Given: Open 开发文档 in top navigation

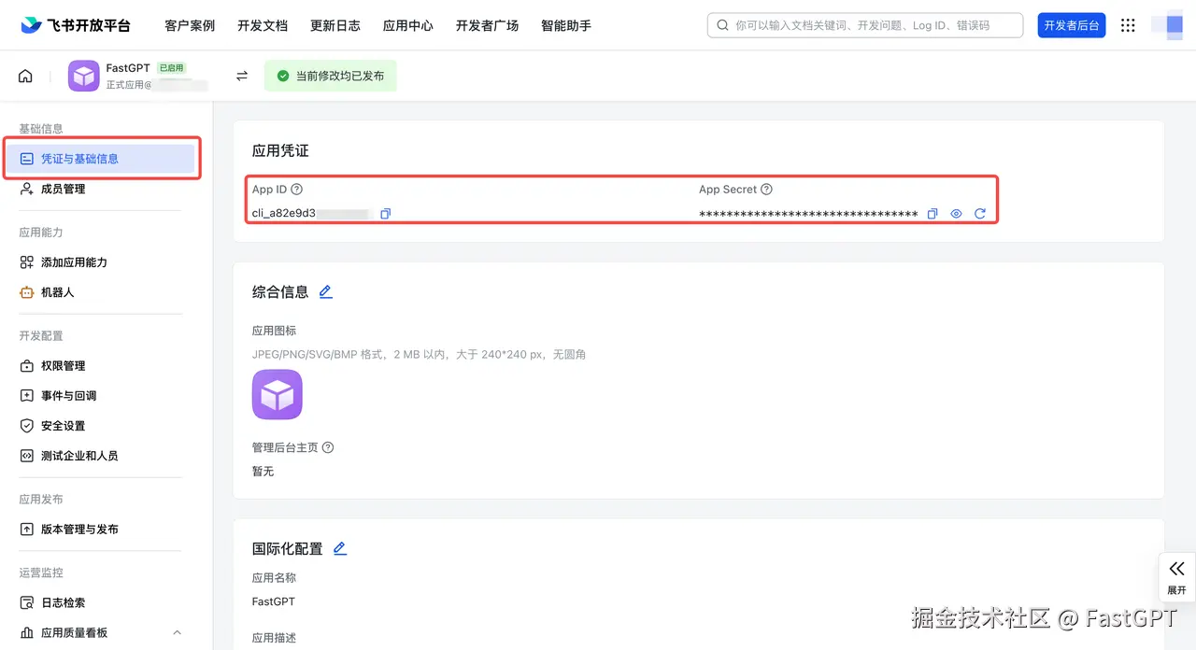Looking at the screenshot, I should pos(263,25).
